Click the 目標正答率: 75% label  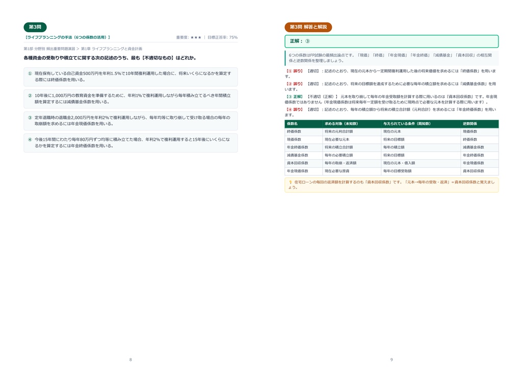click(222, 38)
